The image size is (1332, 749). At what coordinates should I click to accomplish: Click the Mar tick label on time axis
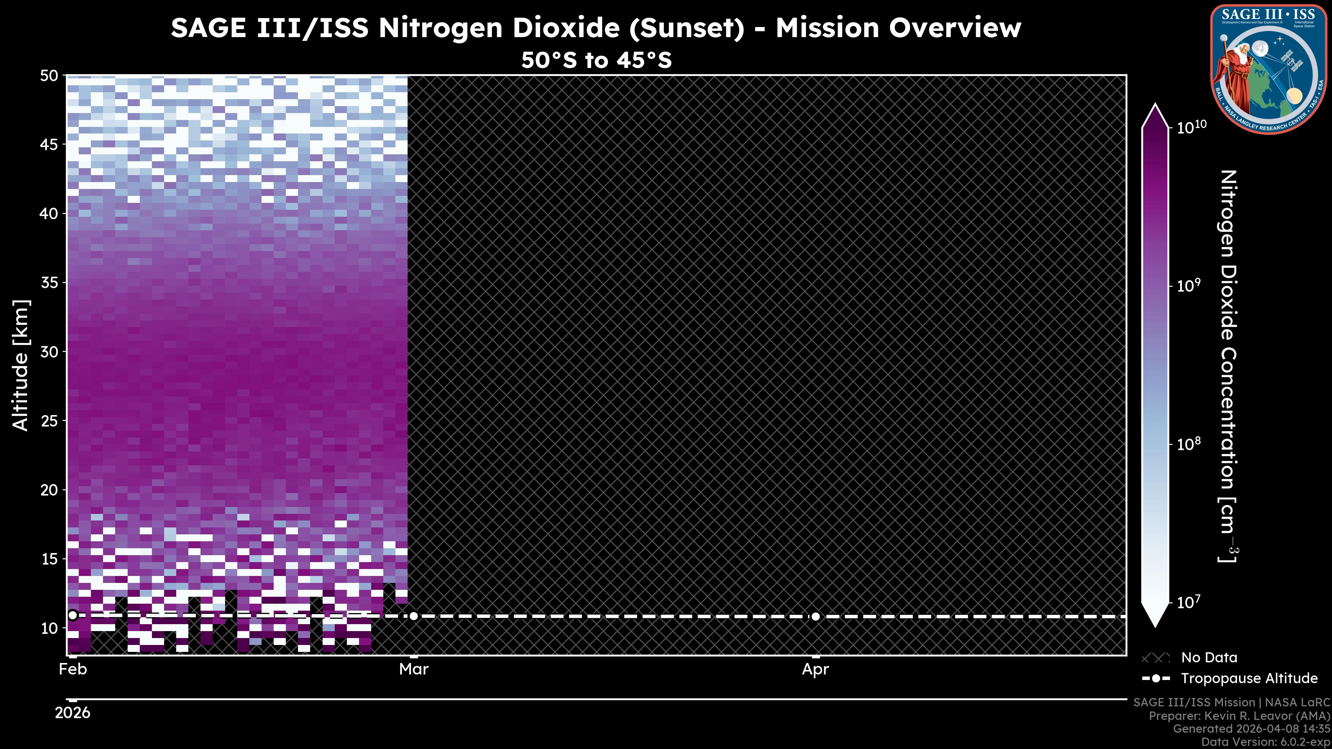414,669
